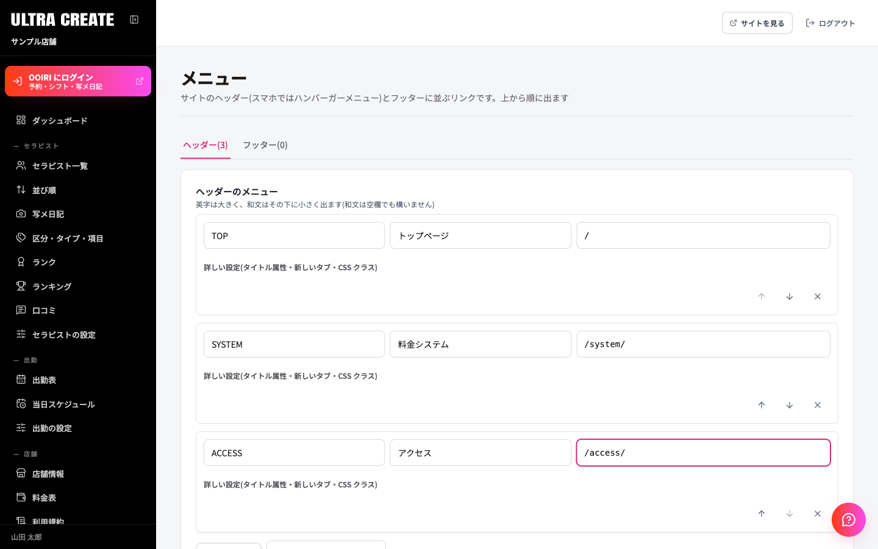Viewport: 878px width, 549px height.
Task: Click the セラピストの設定 sliders icon
Action: pos(21,334)
